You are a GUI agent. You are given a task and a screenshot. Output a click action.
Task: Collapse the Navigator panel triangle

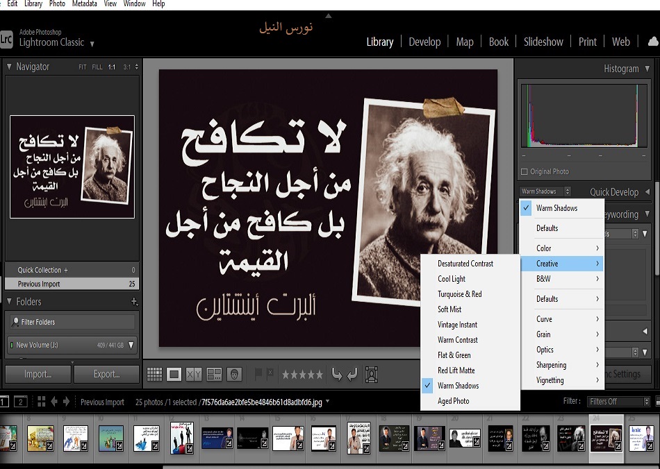9,67
